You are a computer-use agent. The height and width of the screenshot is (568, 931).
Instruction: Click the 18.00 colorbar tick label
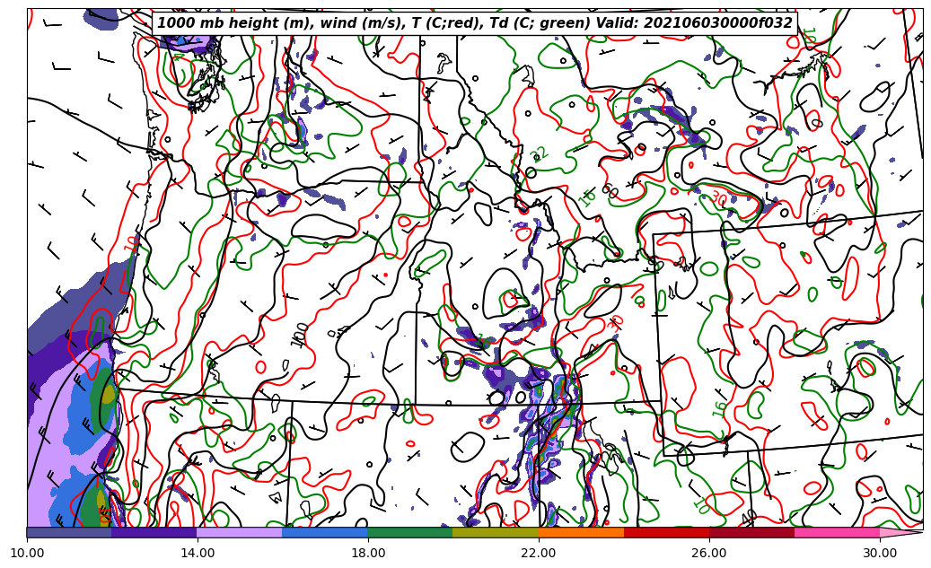click(x=367, y=553)
